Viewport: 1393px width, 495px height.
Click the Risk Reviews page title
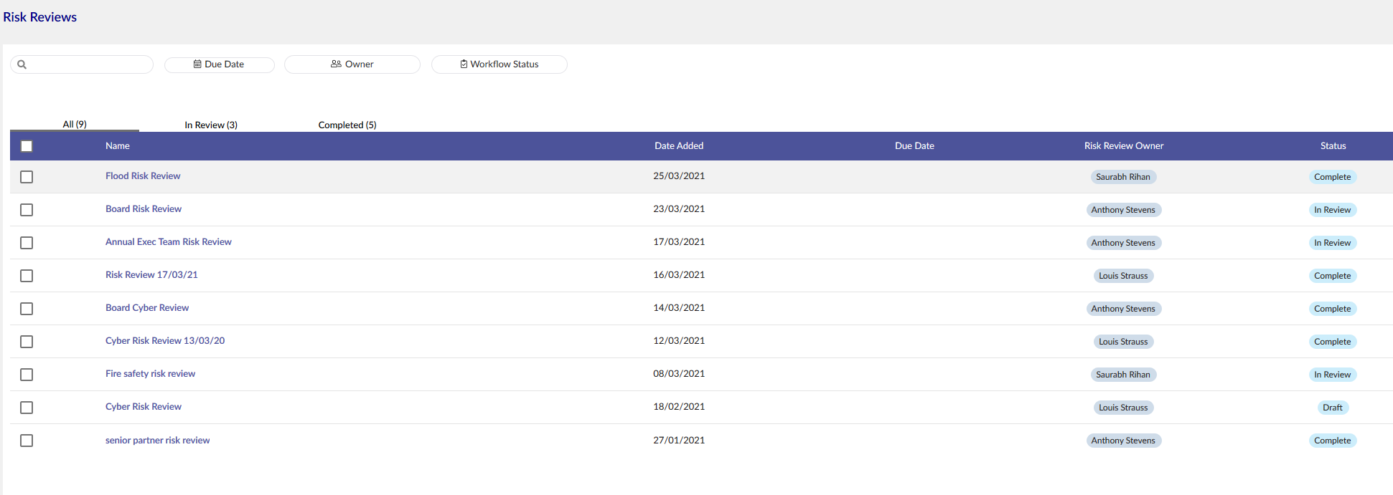[x=40, y=17]
